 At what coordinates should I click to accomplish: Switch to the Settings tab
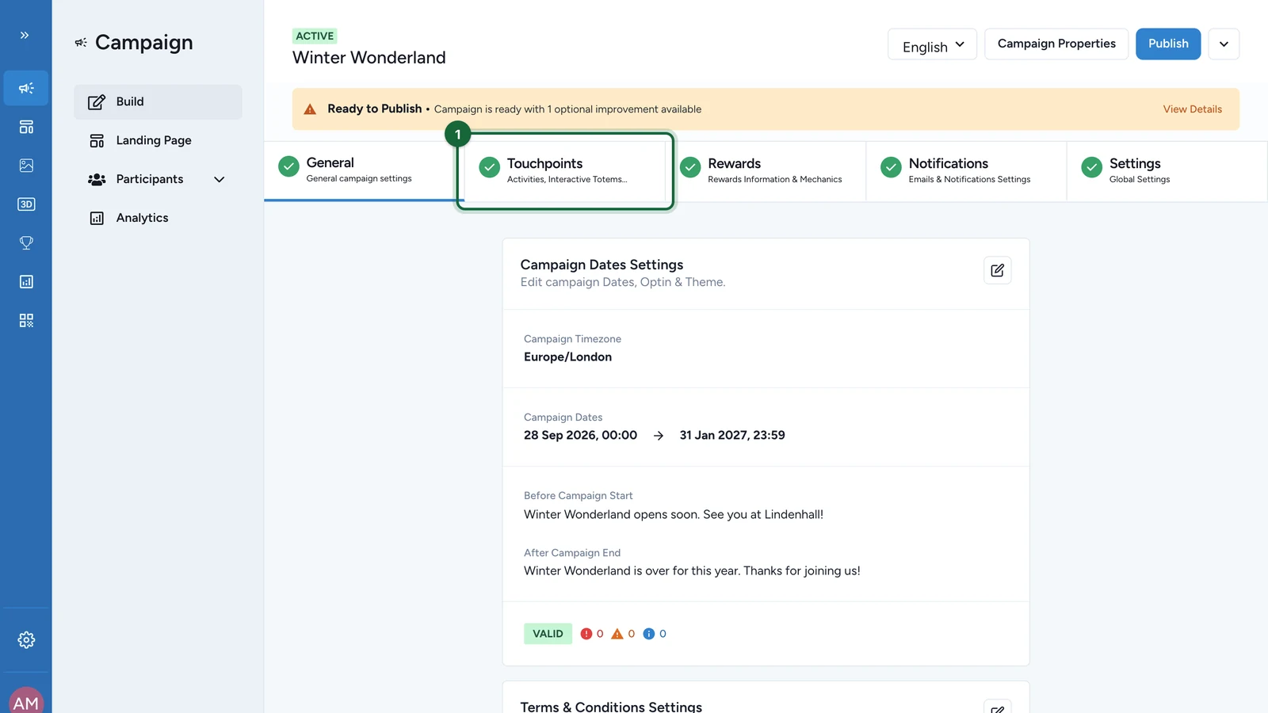(1167, 171)
